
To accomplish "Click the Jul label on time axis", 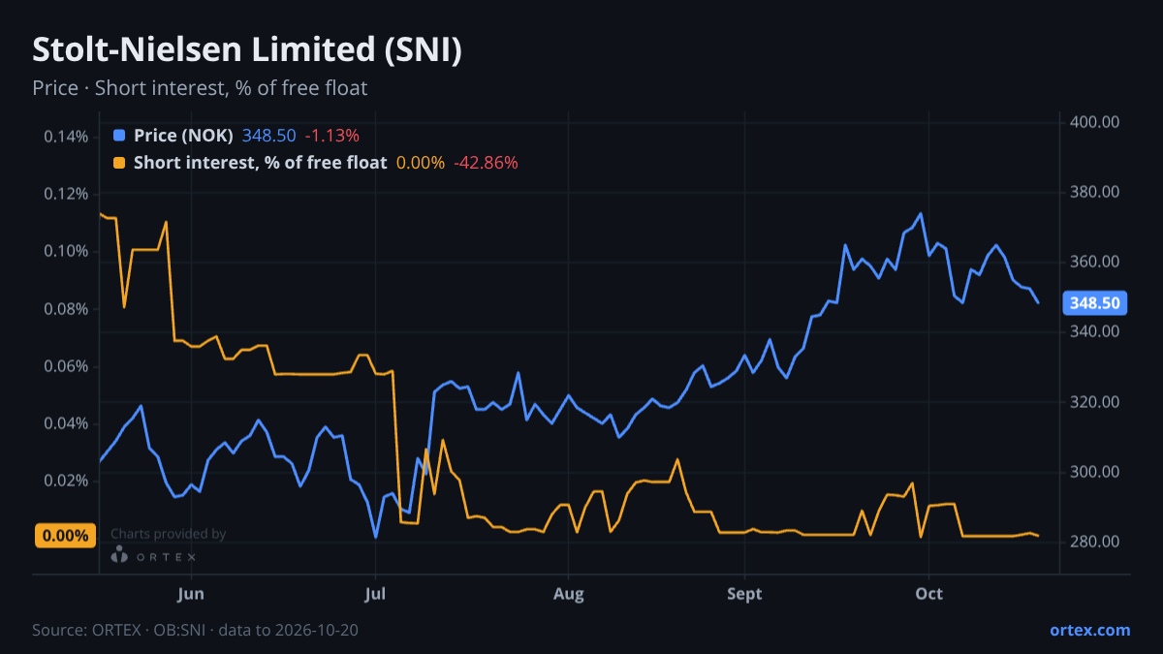I will pyautogui.click(x=375, y=593).
